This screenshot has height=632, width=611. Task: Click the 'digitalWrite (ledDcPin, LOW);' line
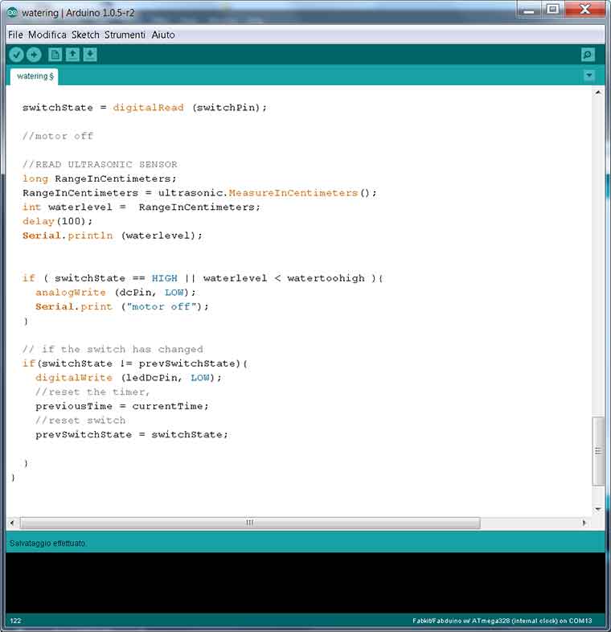(129, 378)
